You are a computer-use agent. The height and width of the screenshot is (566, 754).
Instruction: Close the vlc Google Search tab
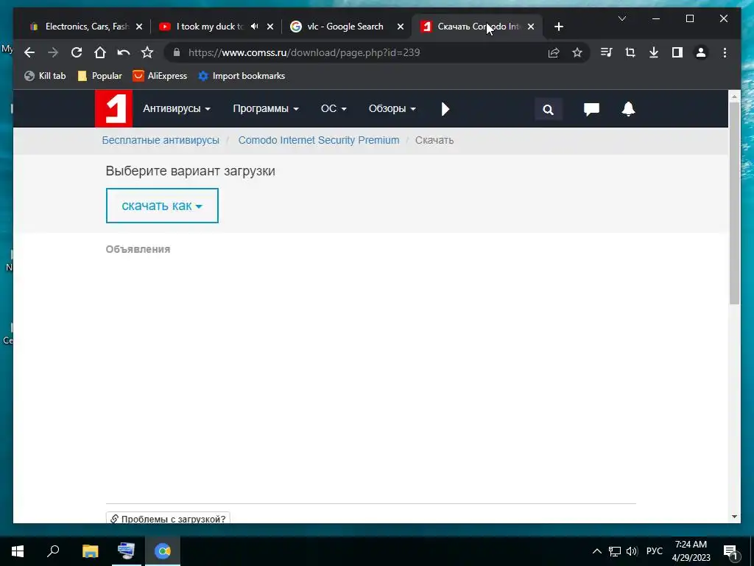[x=401, y=27]
